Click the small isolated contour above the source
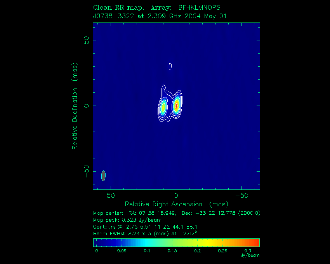Viewport: 330px width, 264px height. tap(170, 66)
